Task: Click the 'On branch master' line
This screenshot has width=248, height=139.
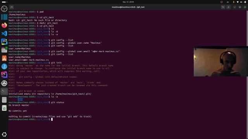Action: [x=19, y=105]
